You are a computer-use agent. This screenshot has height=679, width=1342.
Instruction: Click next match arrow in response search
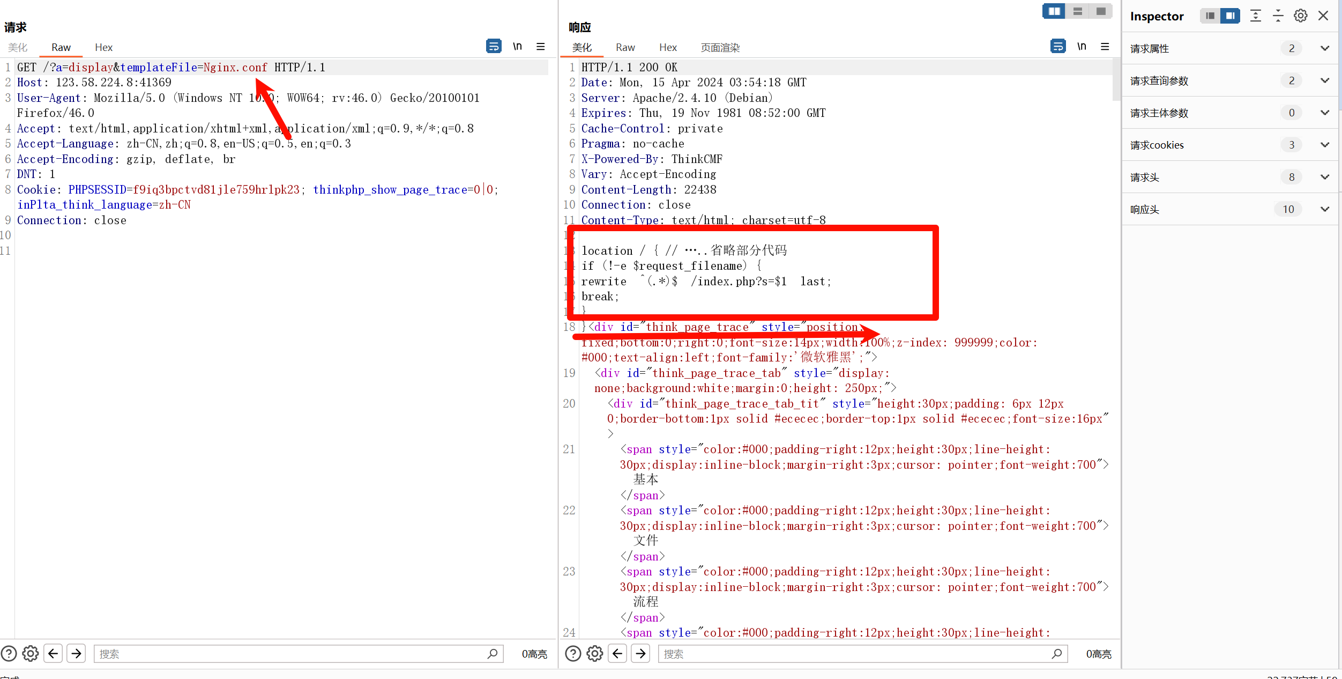pyautogui.click(x=640, y=653)
